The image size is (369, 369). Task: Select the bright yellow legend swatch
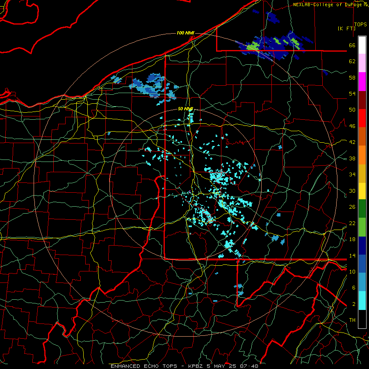pos(362,191)
